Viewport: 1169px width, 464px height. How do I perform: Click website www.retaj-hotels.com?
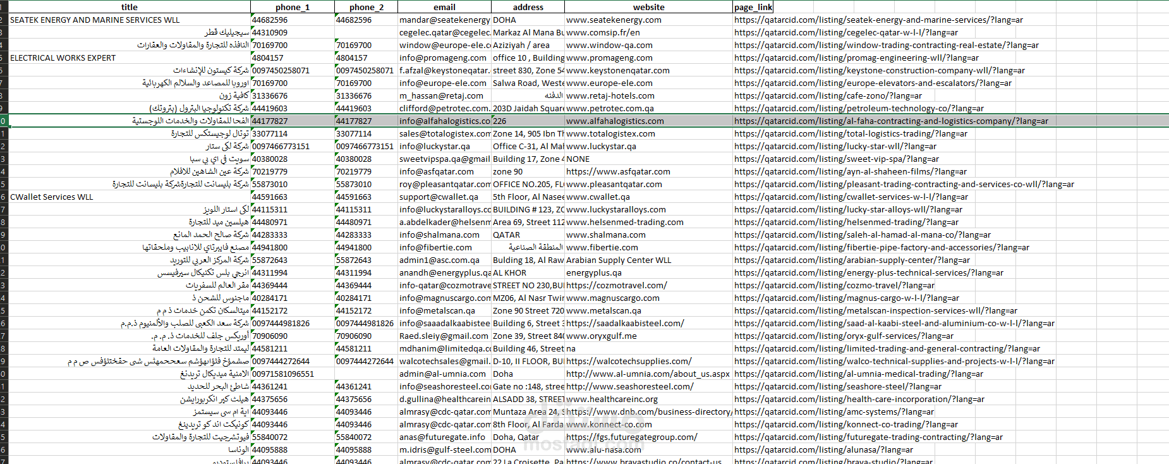click(648, 95)
